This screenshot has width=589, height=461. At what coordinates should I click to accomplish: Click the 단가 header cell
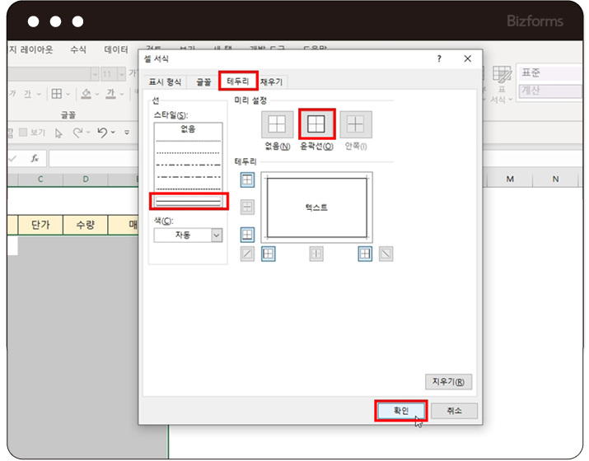(40, 225)
